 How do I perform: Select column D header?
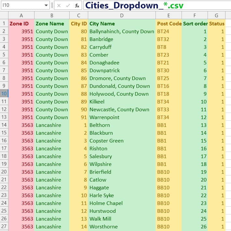click(122, 15)
